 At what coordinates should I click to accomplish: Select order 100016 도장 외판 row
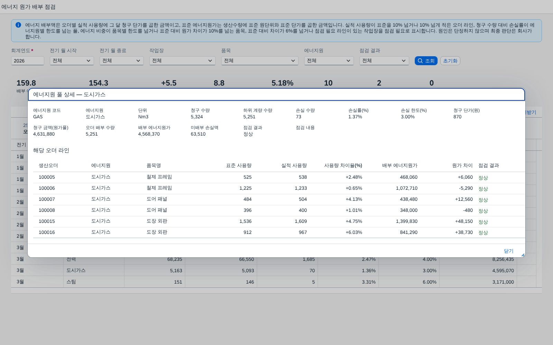coord(279,233)
